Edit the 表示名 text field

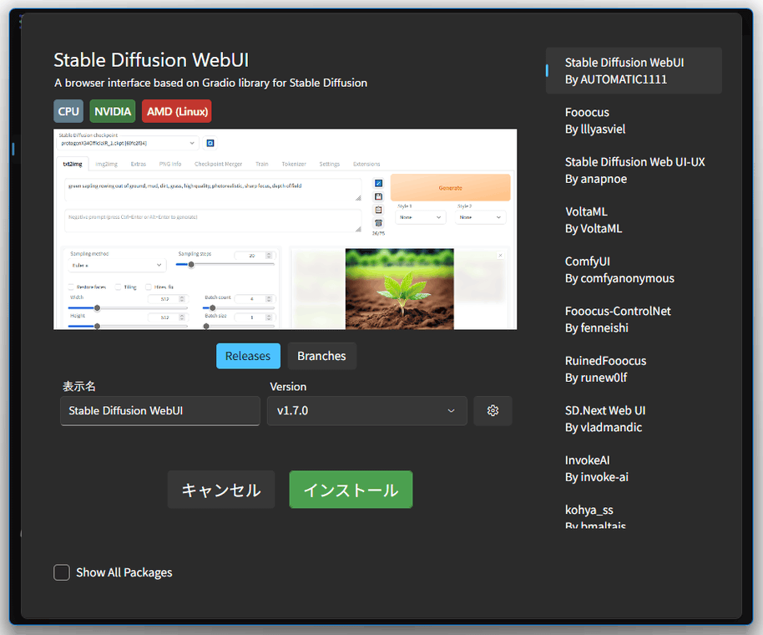[x=160, y=410]
